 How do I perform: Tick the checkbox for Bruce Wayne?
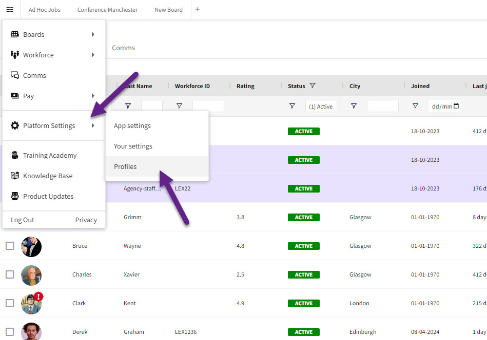[10, 246]
